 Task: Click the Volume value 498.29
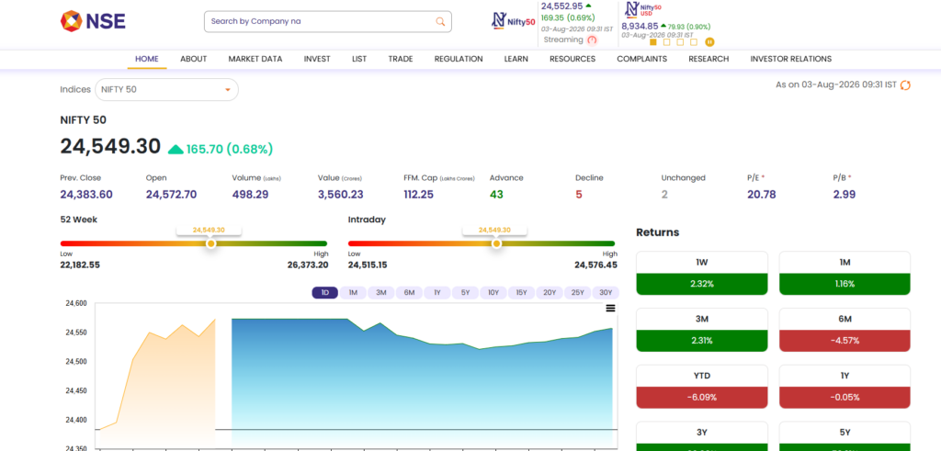(x=250, y=195)
